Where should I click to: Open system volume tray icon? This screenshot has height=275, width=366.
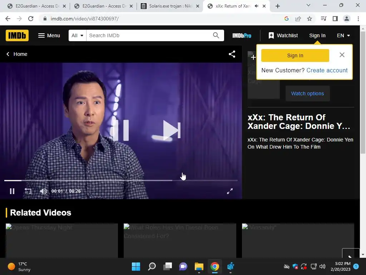pos(322,266)
